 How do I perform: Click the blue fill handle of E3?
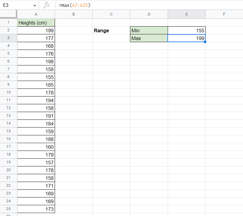(x=205, y=42)
